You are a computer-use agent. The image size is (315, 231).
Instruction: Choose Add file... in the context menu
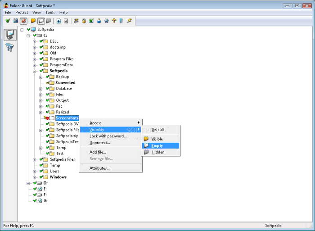click(111, 152)
